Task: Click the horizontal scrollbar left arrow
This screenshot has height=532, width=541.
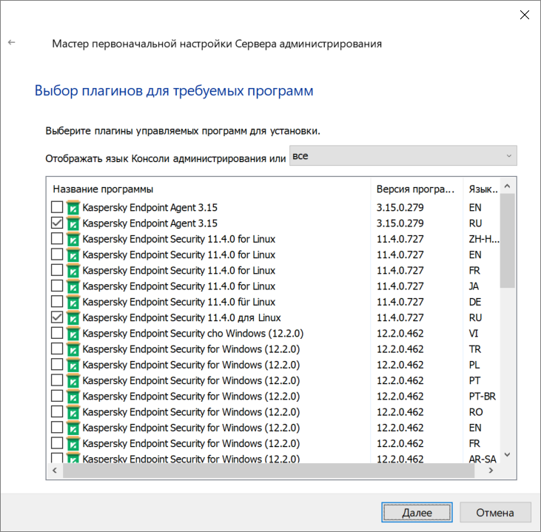Action: [55, 471]
